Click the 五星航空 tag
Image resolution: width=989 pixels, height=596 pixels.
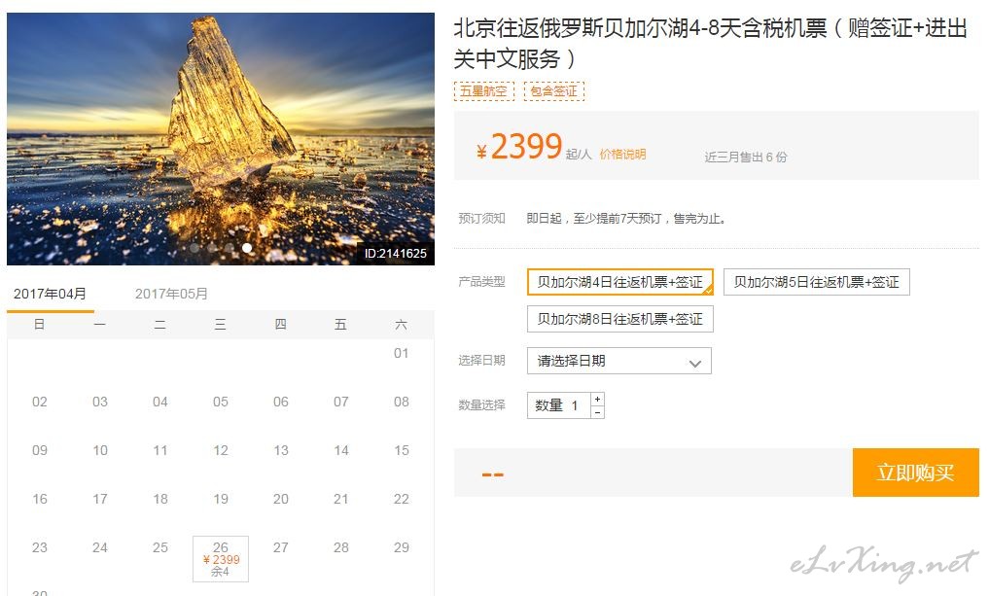tap(483, 91)
